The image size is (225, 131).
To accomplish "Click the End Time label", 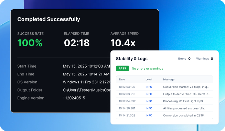I will (26, 74).
